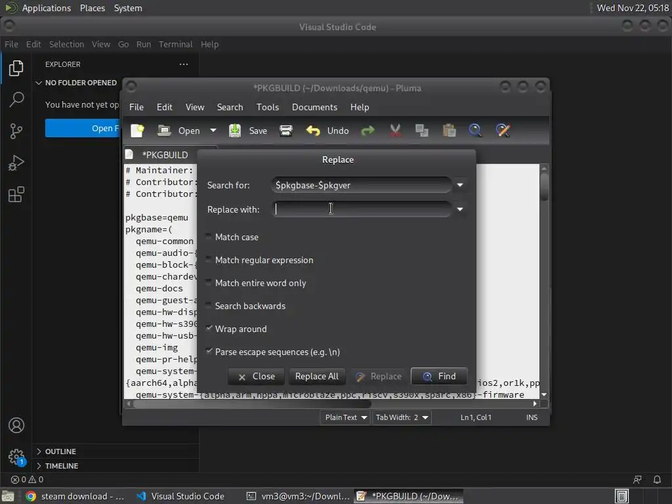Viewport: 672px width, 504px height.
Task: Click the scroll down arrow in Pluma
Action: pos(544,394)
